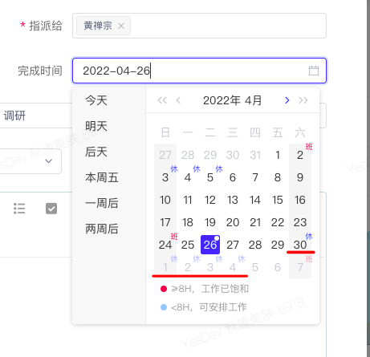
Task: Select the 明天 shortcut
Action: (x=96, y=126)
